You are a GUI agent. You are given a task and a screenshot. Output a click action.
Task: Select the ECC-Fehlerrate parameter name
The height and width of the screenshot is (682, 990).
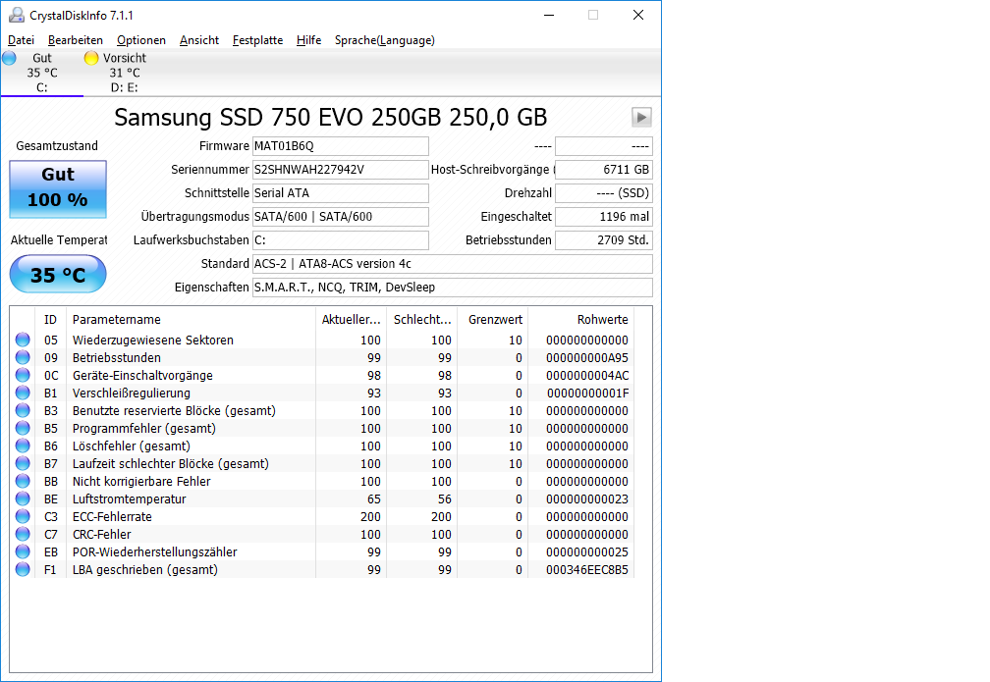112,517
